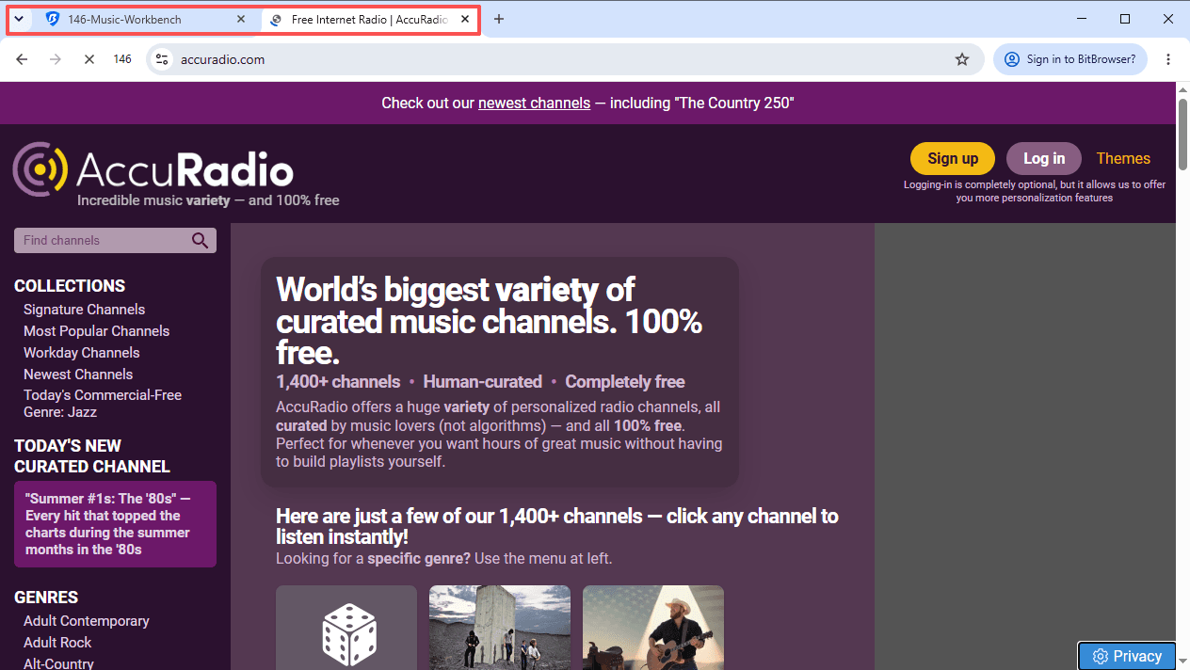Click the Log in button
Screen dimensions: 1190x670
coord(1044,158)
